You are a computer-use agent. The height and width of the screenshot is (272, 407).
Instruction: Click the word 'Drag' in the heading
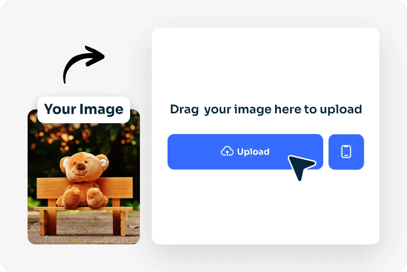[x=184, y=110]
